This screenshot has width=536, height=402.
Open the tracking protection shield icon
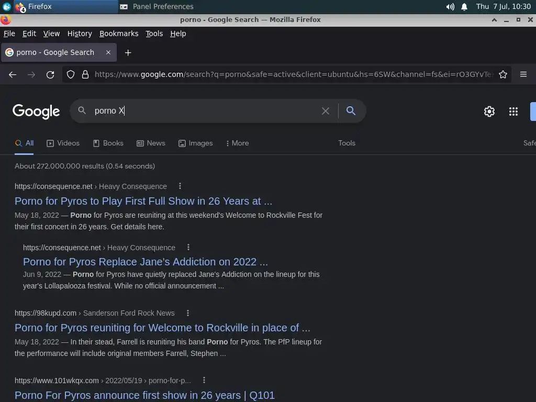coord(71,74)
